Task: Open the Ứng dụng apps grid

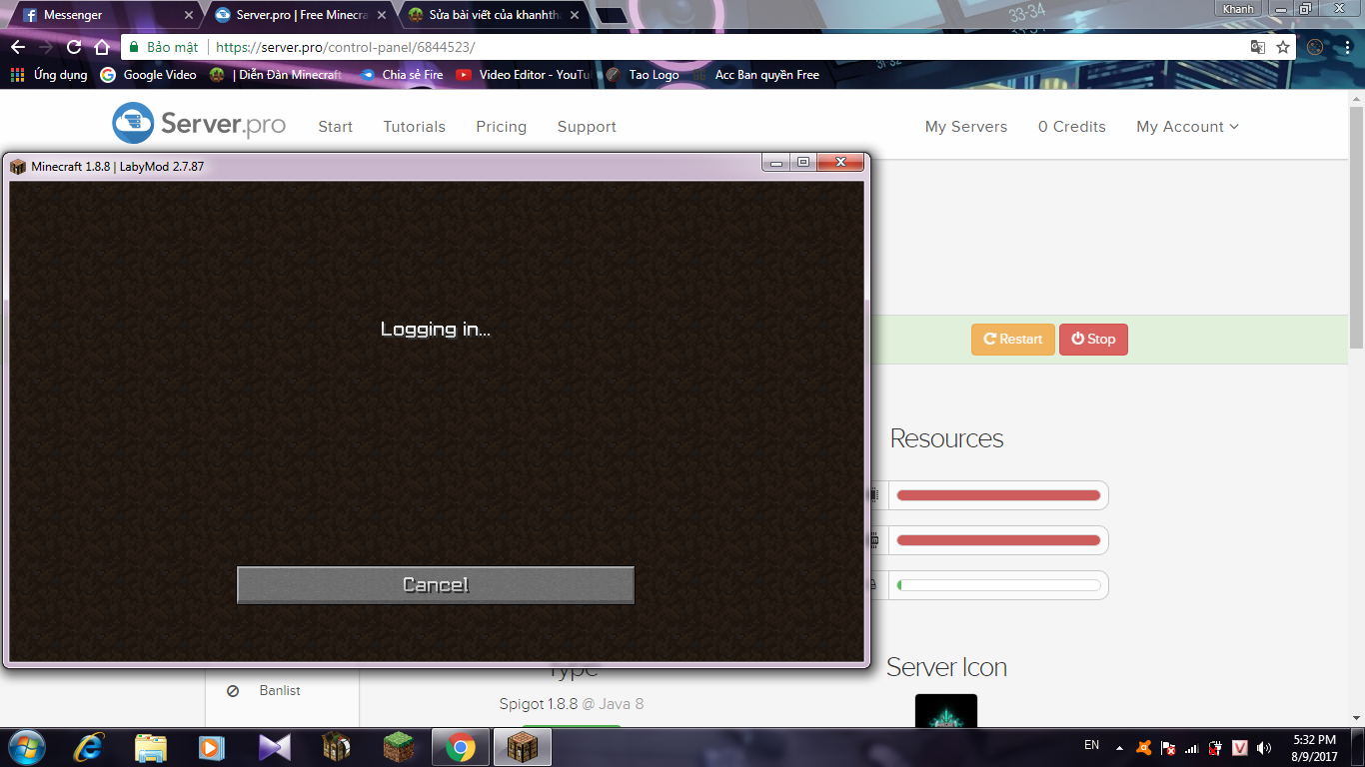Action: (49, 75)
